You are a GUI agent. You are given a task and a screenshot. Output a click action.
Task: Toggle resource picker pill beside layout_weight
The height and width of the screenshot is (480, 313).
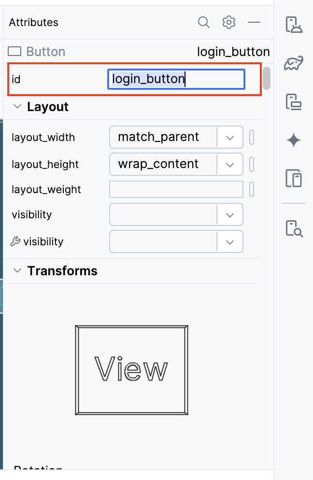(x=252, y=189)
